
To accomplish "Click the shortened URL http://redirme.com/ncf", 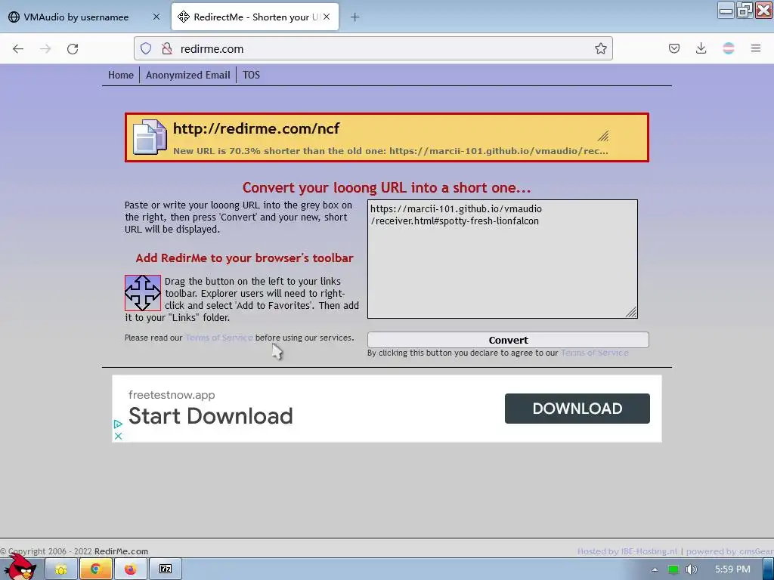I will pyautogui.click(x=256, y=128).
